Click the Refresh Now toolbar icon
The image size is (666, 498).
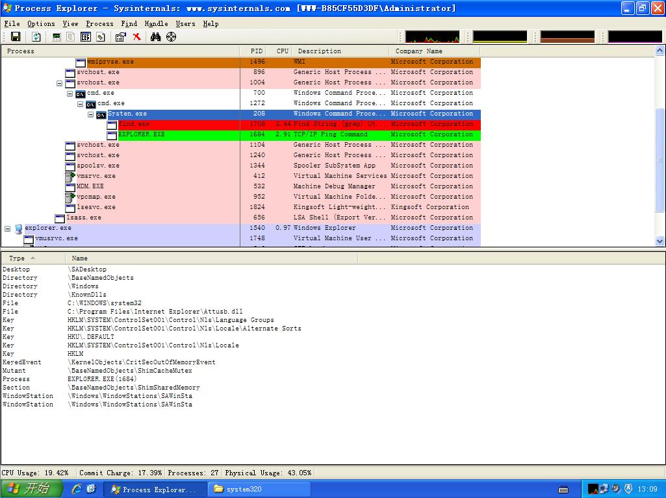click(x=36, y=37)
